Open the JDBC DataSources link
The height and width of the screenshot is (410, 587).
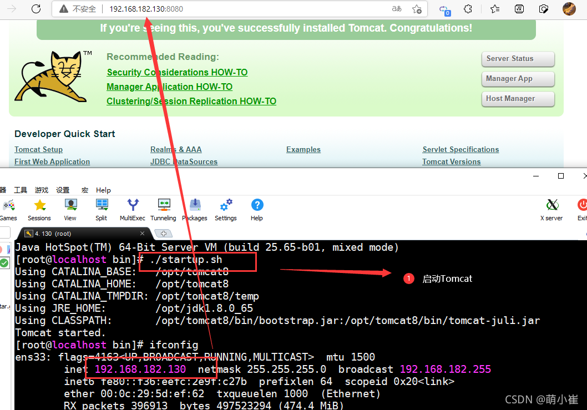(184, 162)
